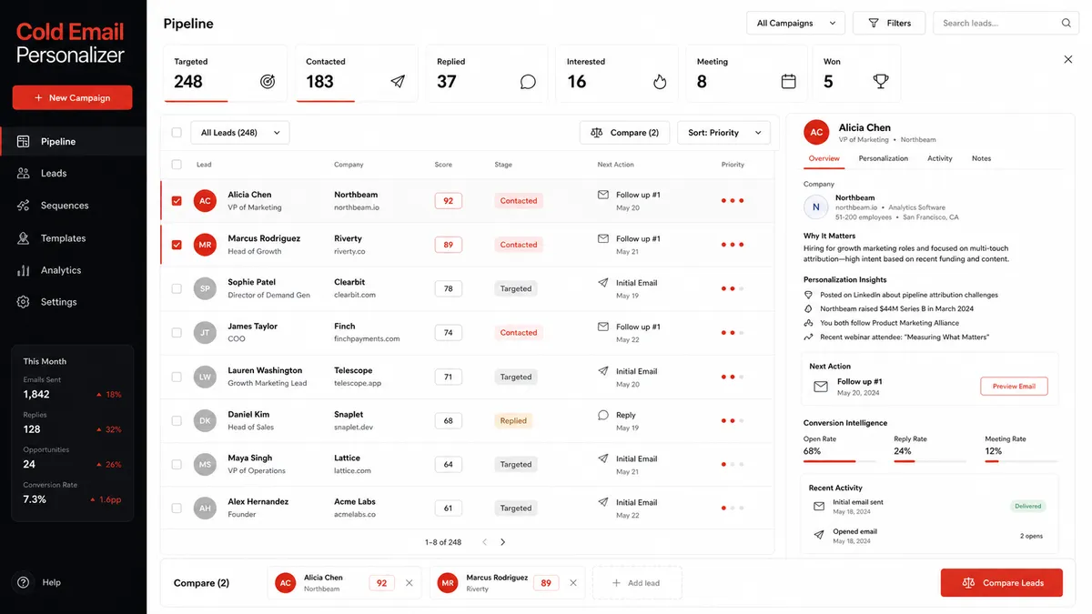Select the Overview tab
This screenshot has width=1092, height=614.
click(824, 158)
